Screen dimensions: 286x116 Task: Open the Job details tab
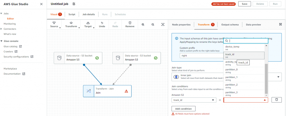[x=89, y=14]
